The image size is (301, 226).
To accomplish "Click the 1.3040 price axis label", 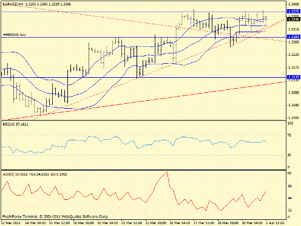I will 294,105.
